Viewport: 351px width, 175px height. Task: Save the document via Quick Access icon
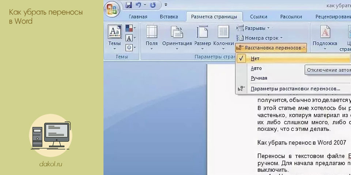(x=128, y=5)
